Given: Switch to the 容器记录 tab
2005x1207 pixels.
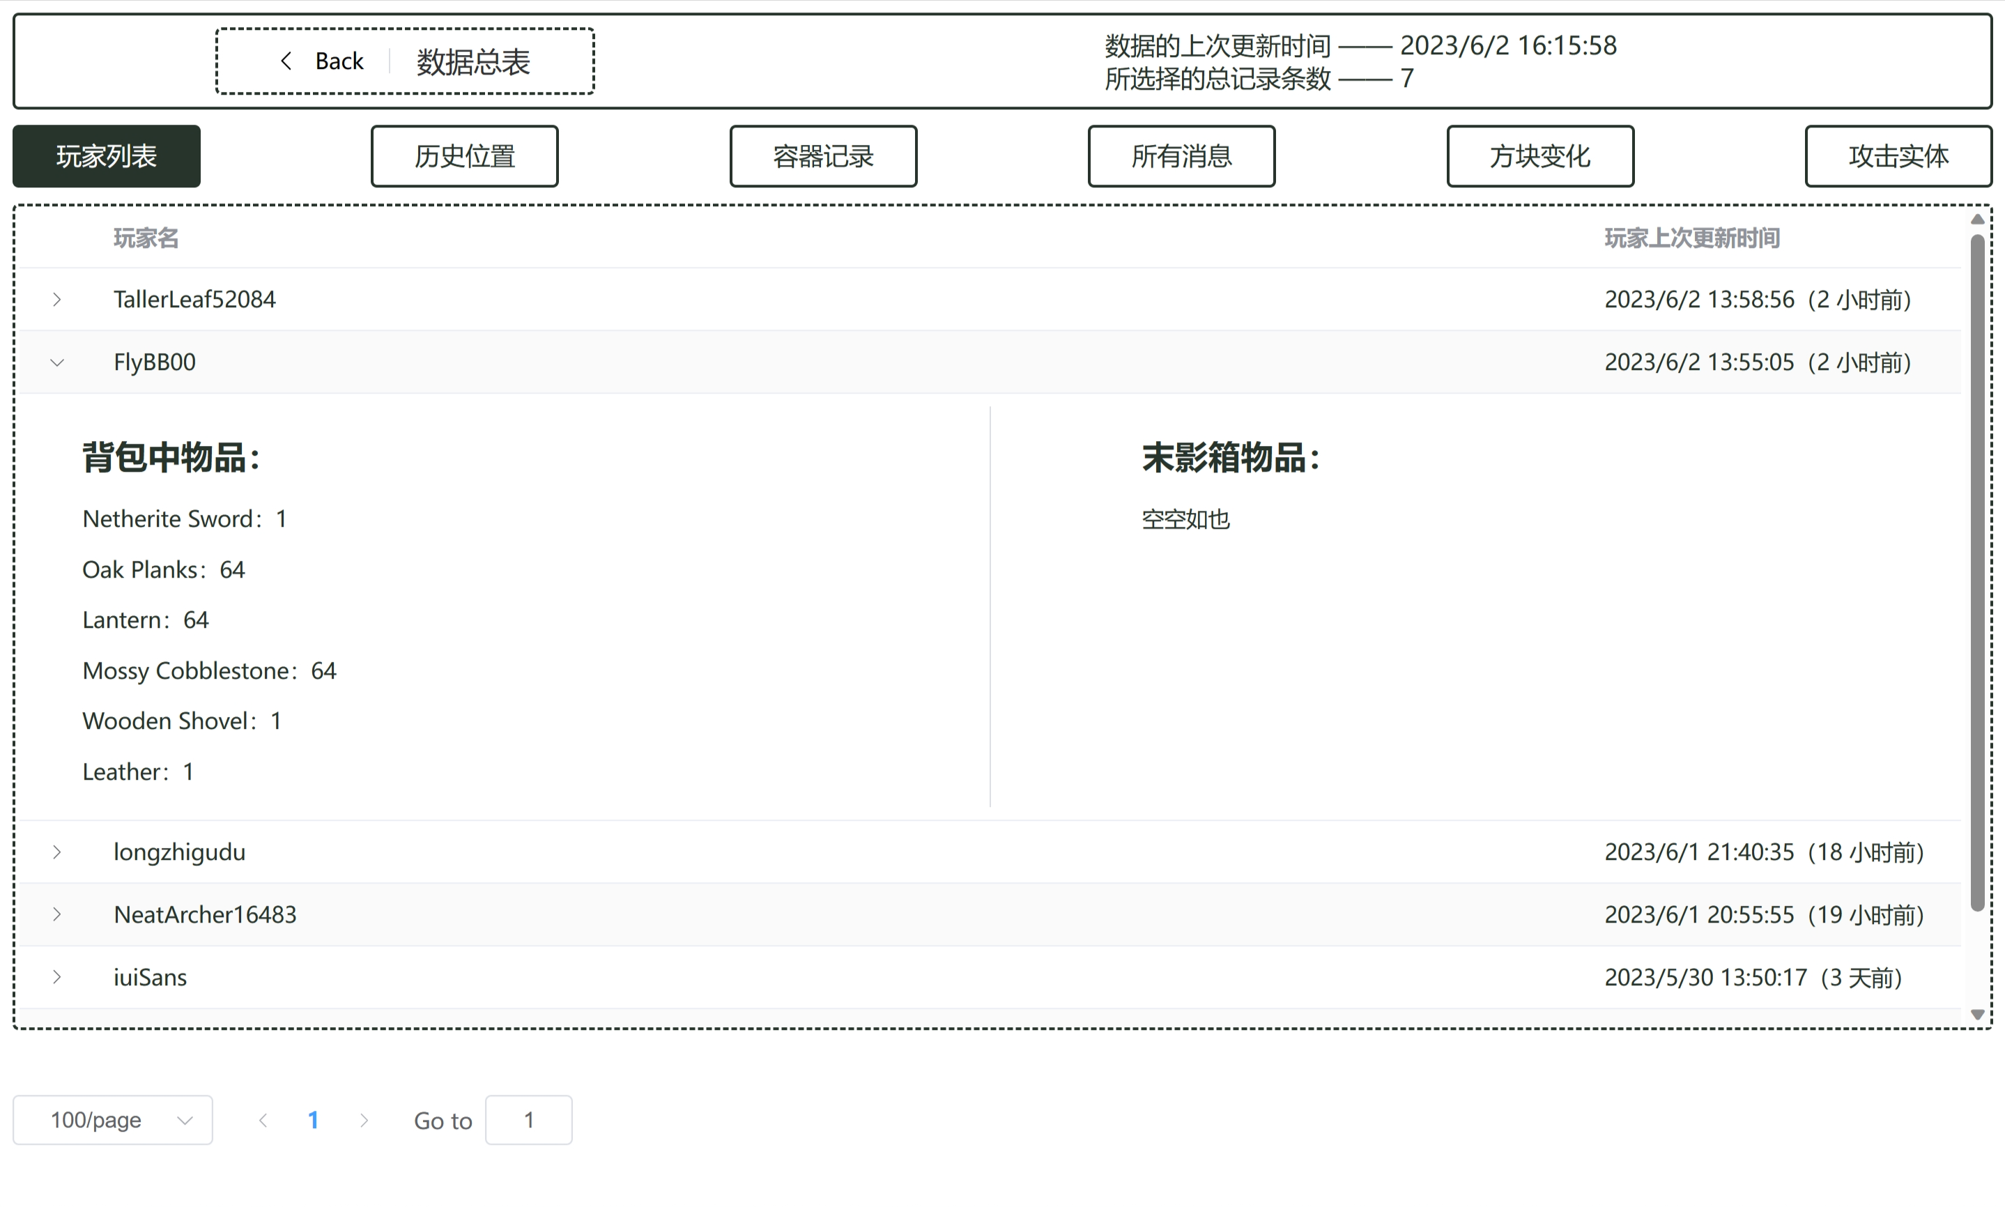Looking at the screenshot, I should 823,156.
